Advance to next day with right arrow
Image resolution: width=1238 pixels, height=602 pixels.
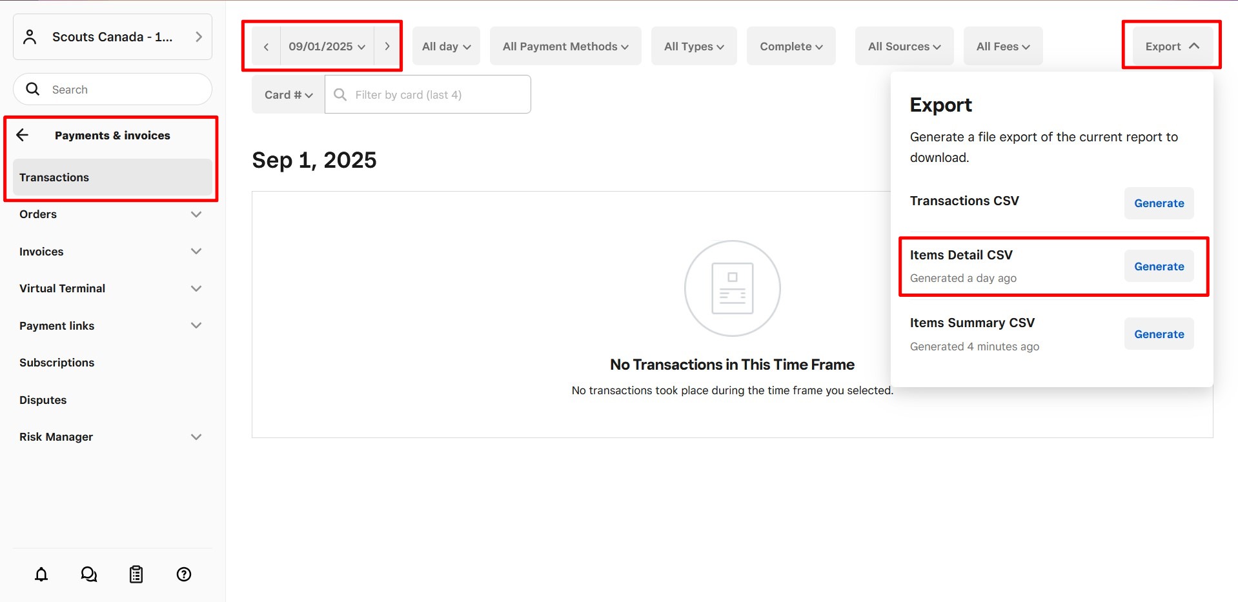point(387,46)
